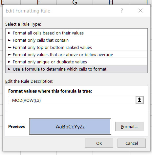Click the collapse dialog range selector icon

[x=140, y=100]
